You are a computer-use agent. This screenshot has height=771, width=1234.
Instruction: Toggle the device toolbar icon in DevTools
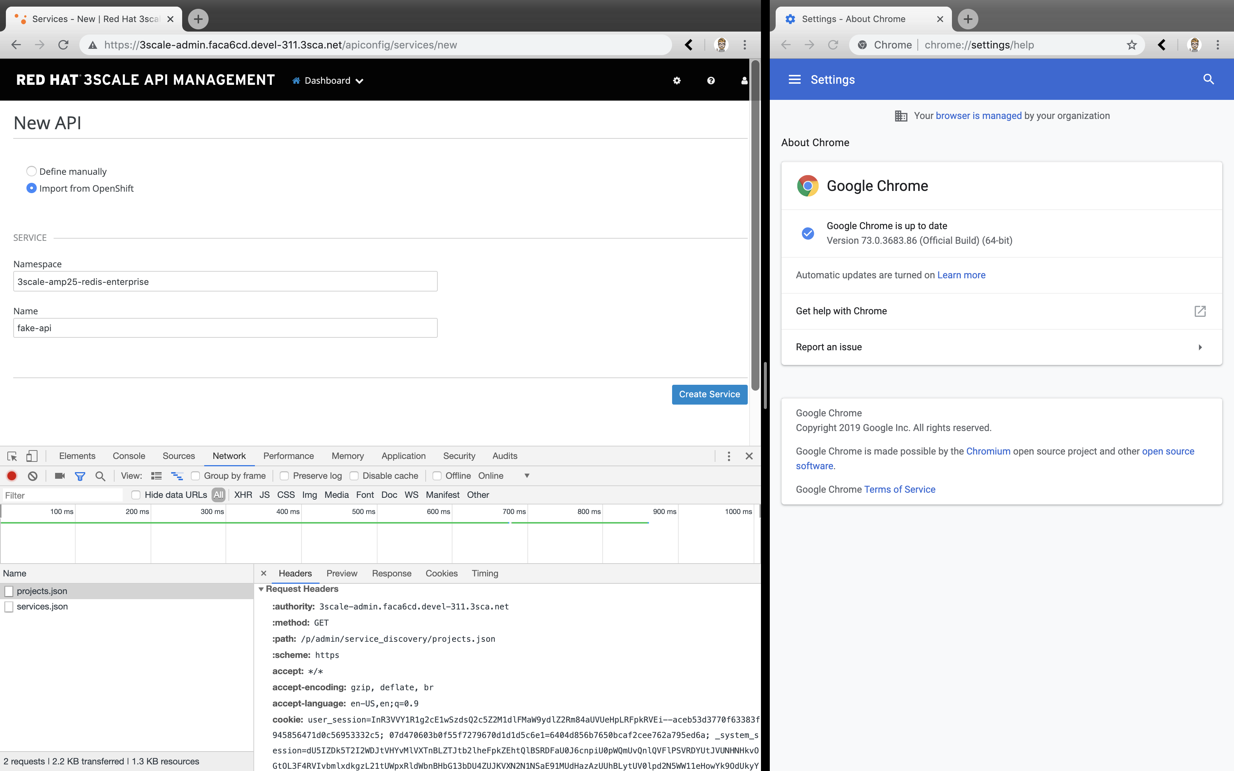[32, 456]
